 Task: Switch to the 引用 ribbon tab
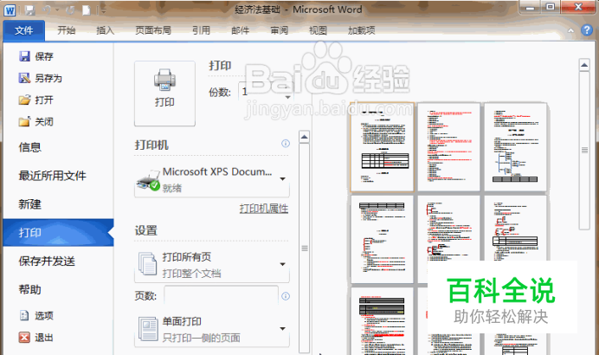click(201, 30)
